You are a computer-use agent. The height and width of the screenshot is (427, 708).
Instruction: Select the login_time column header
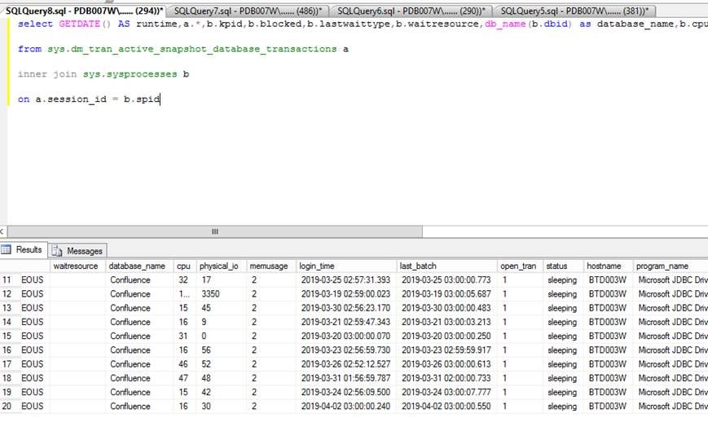click(x=346, y=266)
